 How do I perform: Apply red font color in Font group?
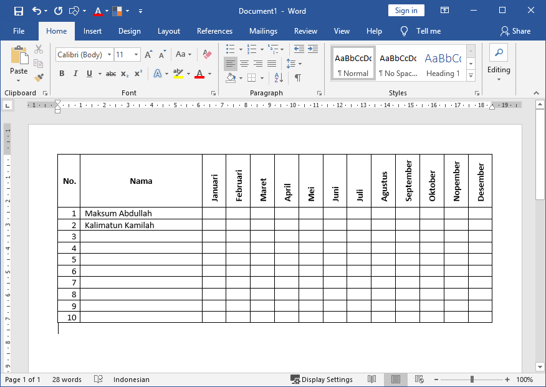(x=199, y=74)
